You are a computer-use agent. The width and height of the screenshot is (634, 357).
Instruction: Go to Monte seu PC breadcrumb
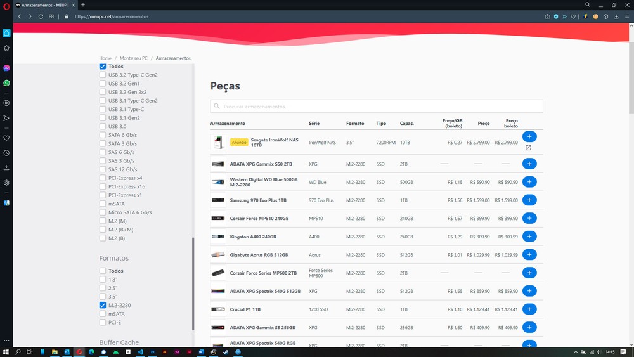(133, 58)
